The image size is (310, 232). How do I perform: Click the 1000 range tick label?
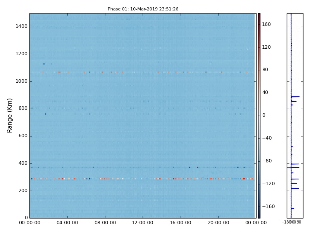pos(22,81)
